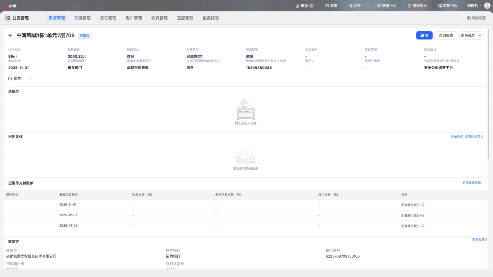Switch to the 用户管理 tab
Image resolution: width=493 pixels, height=277 pixels.
pyautogui.click(x=134, y=18)
